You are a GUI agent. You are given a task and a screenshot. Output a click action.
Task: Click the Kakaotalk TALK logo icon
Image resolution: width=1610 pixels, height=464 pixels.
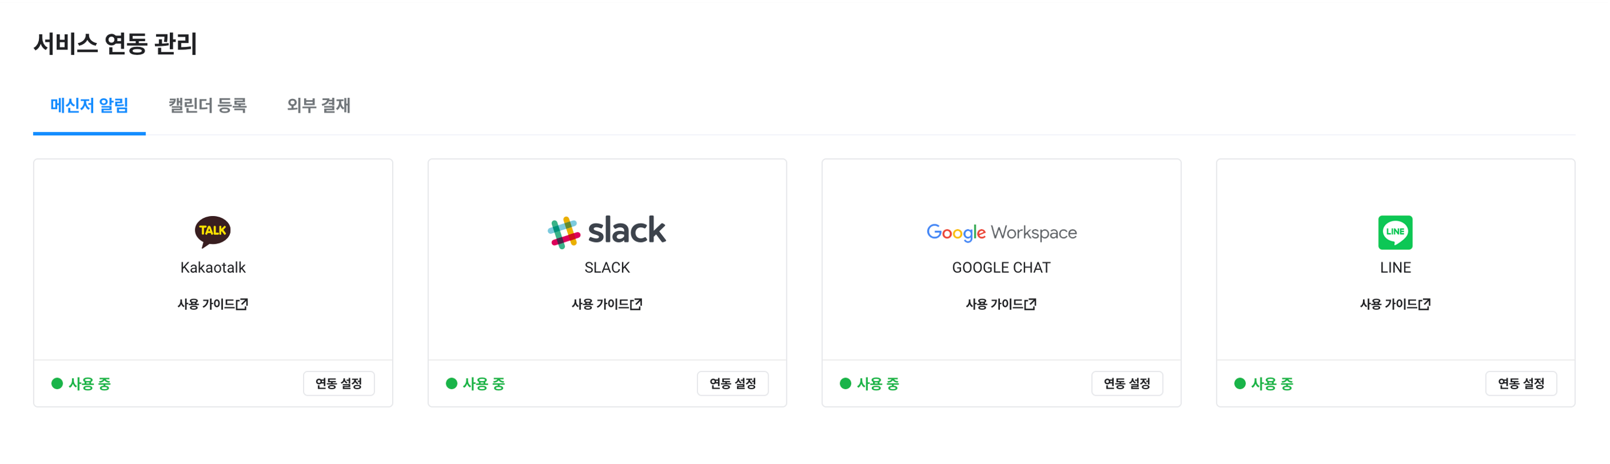click(x=212, y=231)
